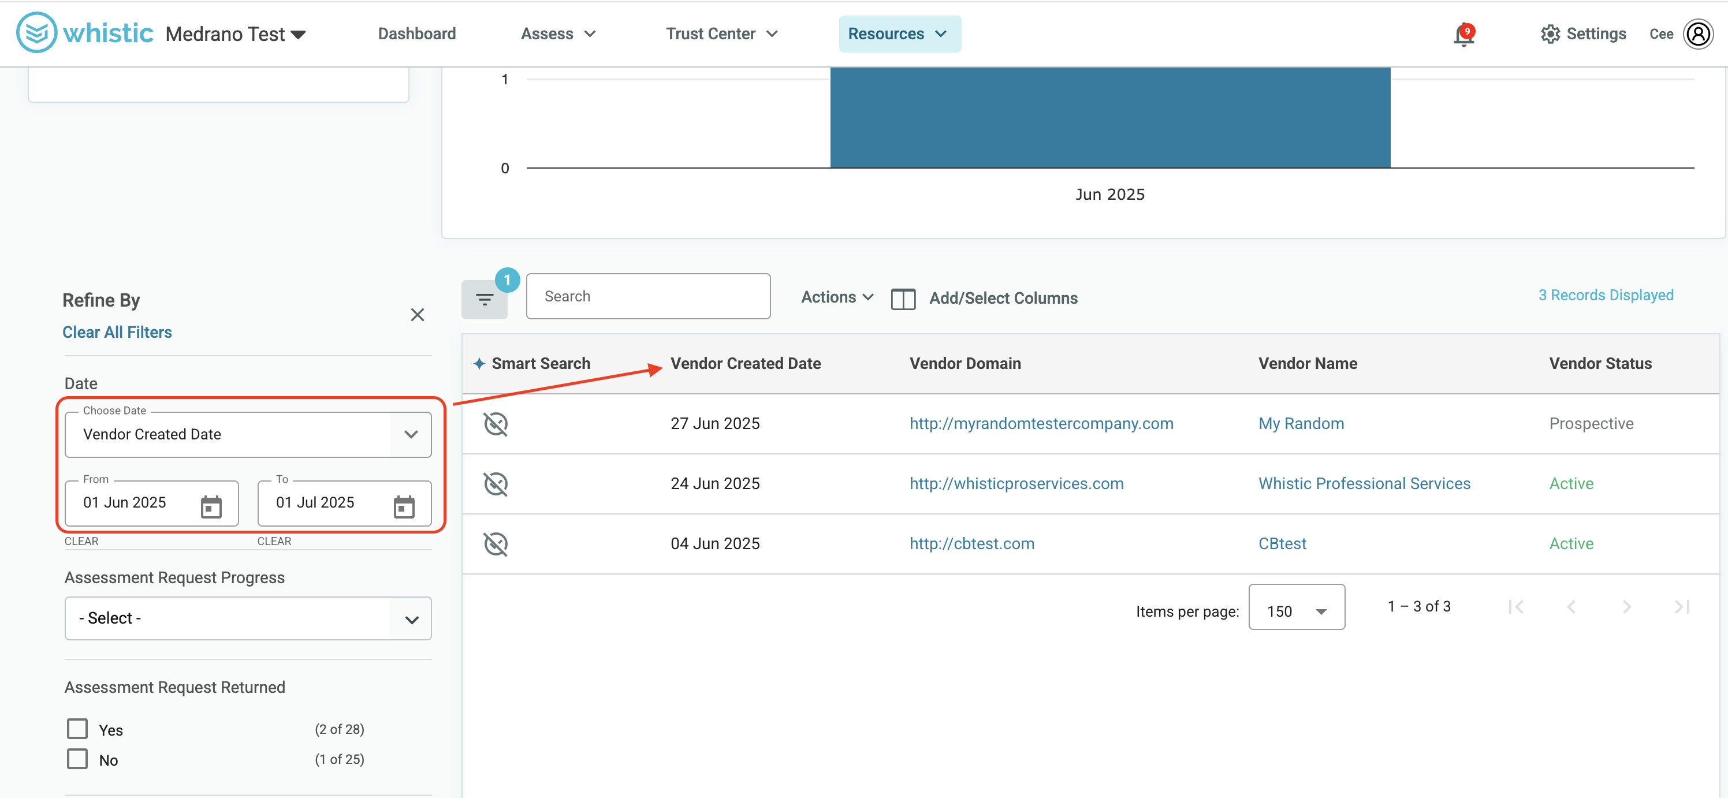The width and height of the screenshot is (1728, 798).
Task: Sort by Vendor Status column
Action: click(x=1600, y=363)
